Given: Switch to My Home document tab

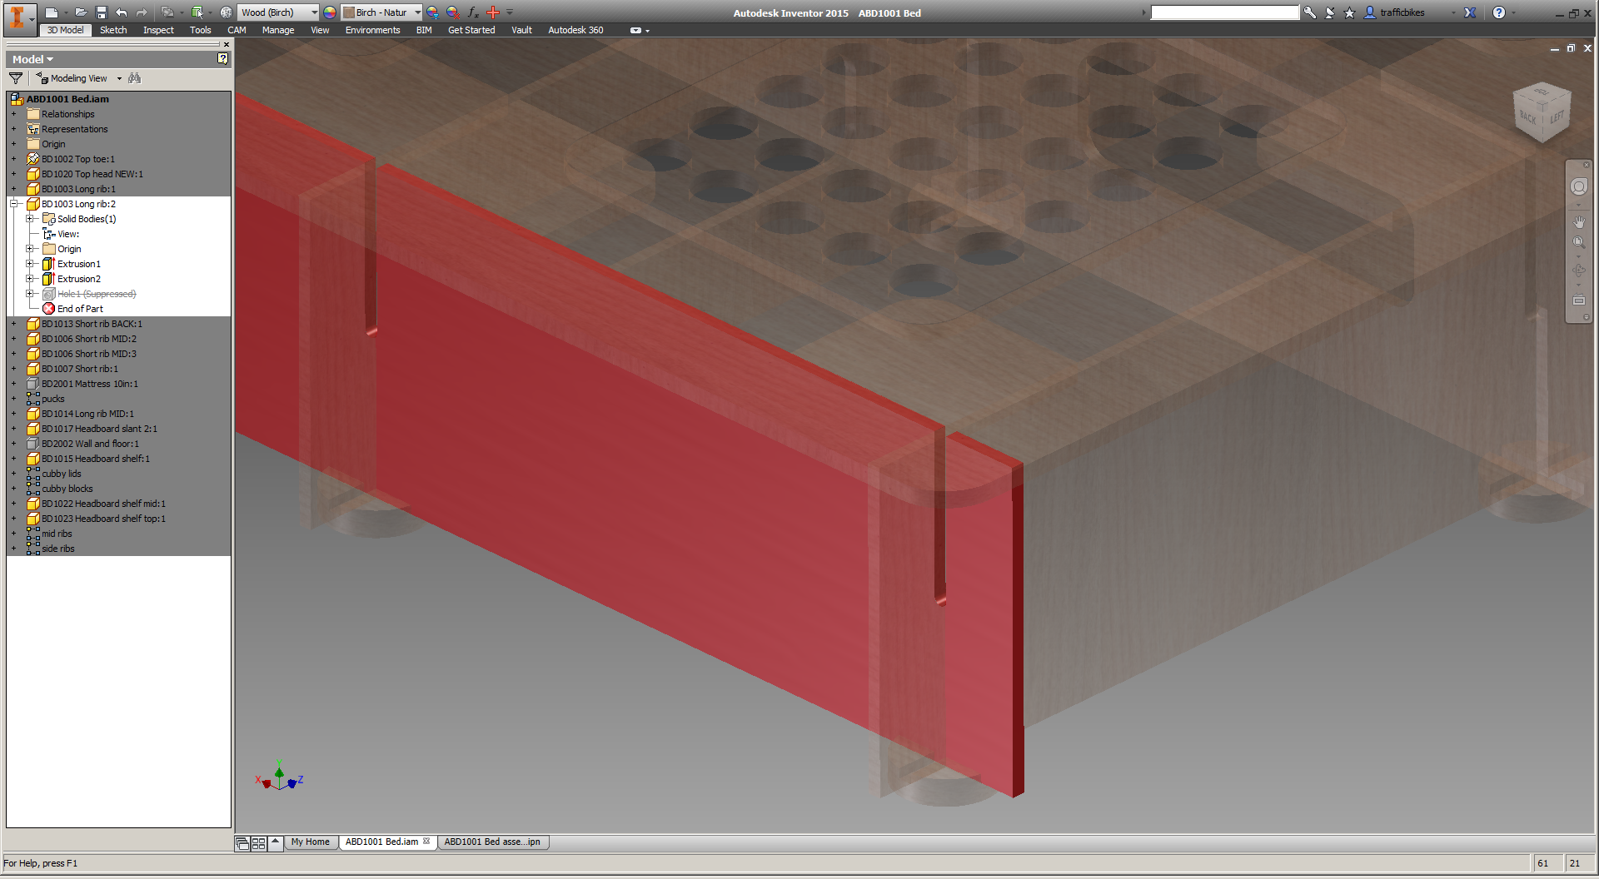Looking at the screenshot, I should (311, 842).
